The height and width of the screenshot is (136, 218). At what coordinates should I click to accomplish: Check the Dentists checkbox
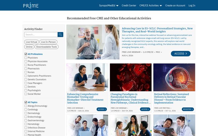coord(26,87)
